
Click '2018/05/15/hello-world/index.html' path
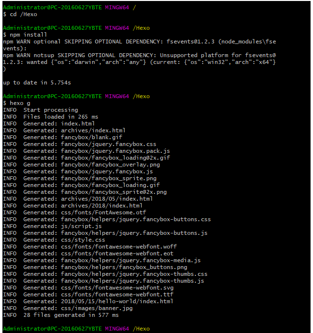pos(117,301)
